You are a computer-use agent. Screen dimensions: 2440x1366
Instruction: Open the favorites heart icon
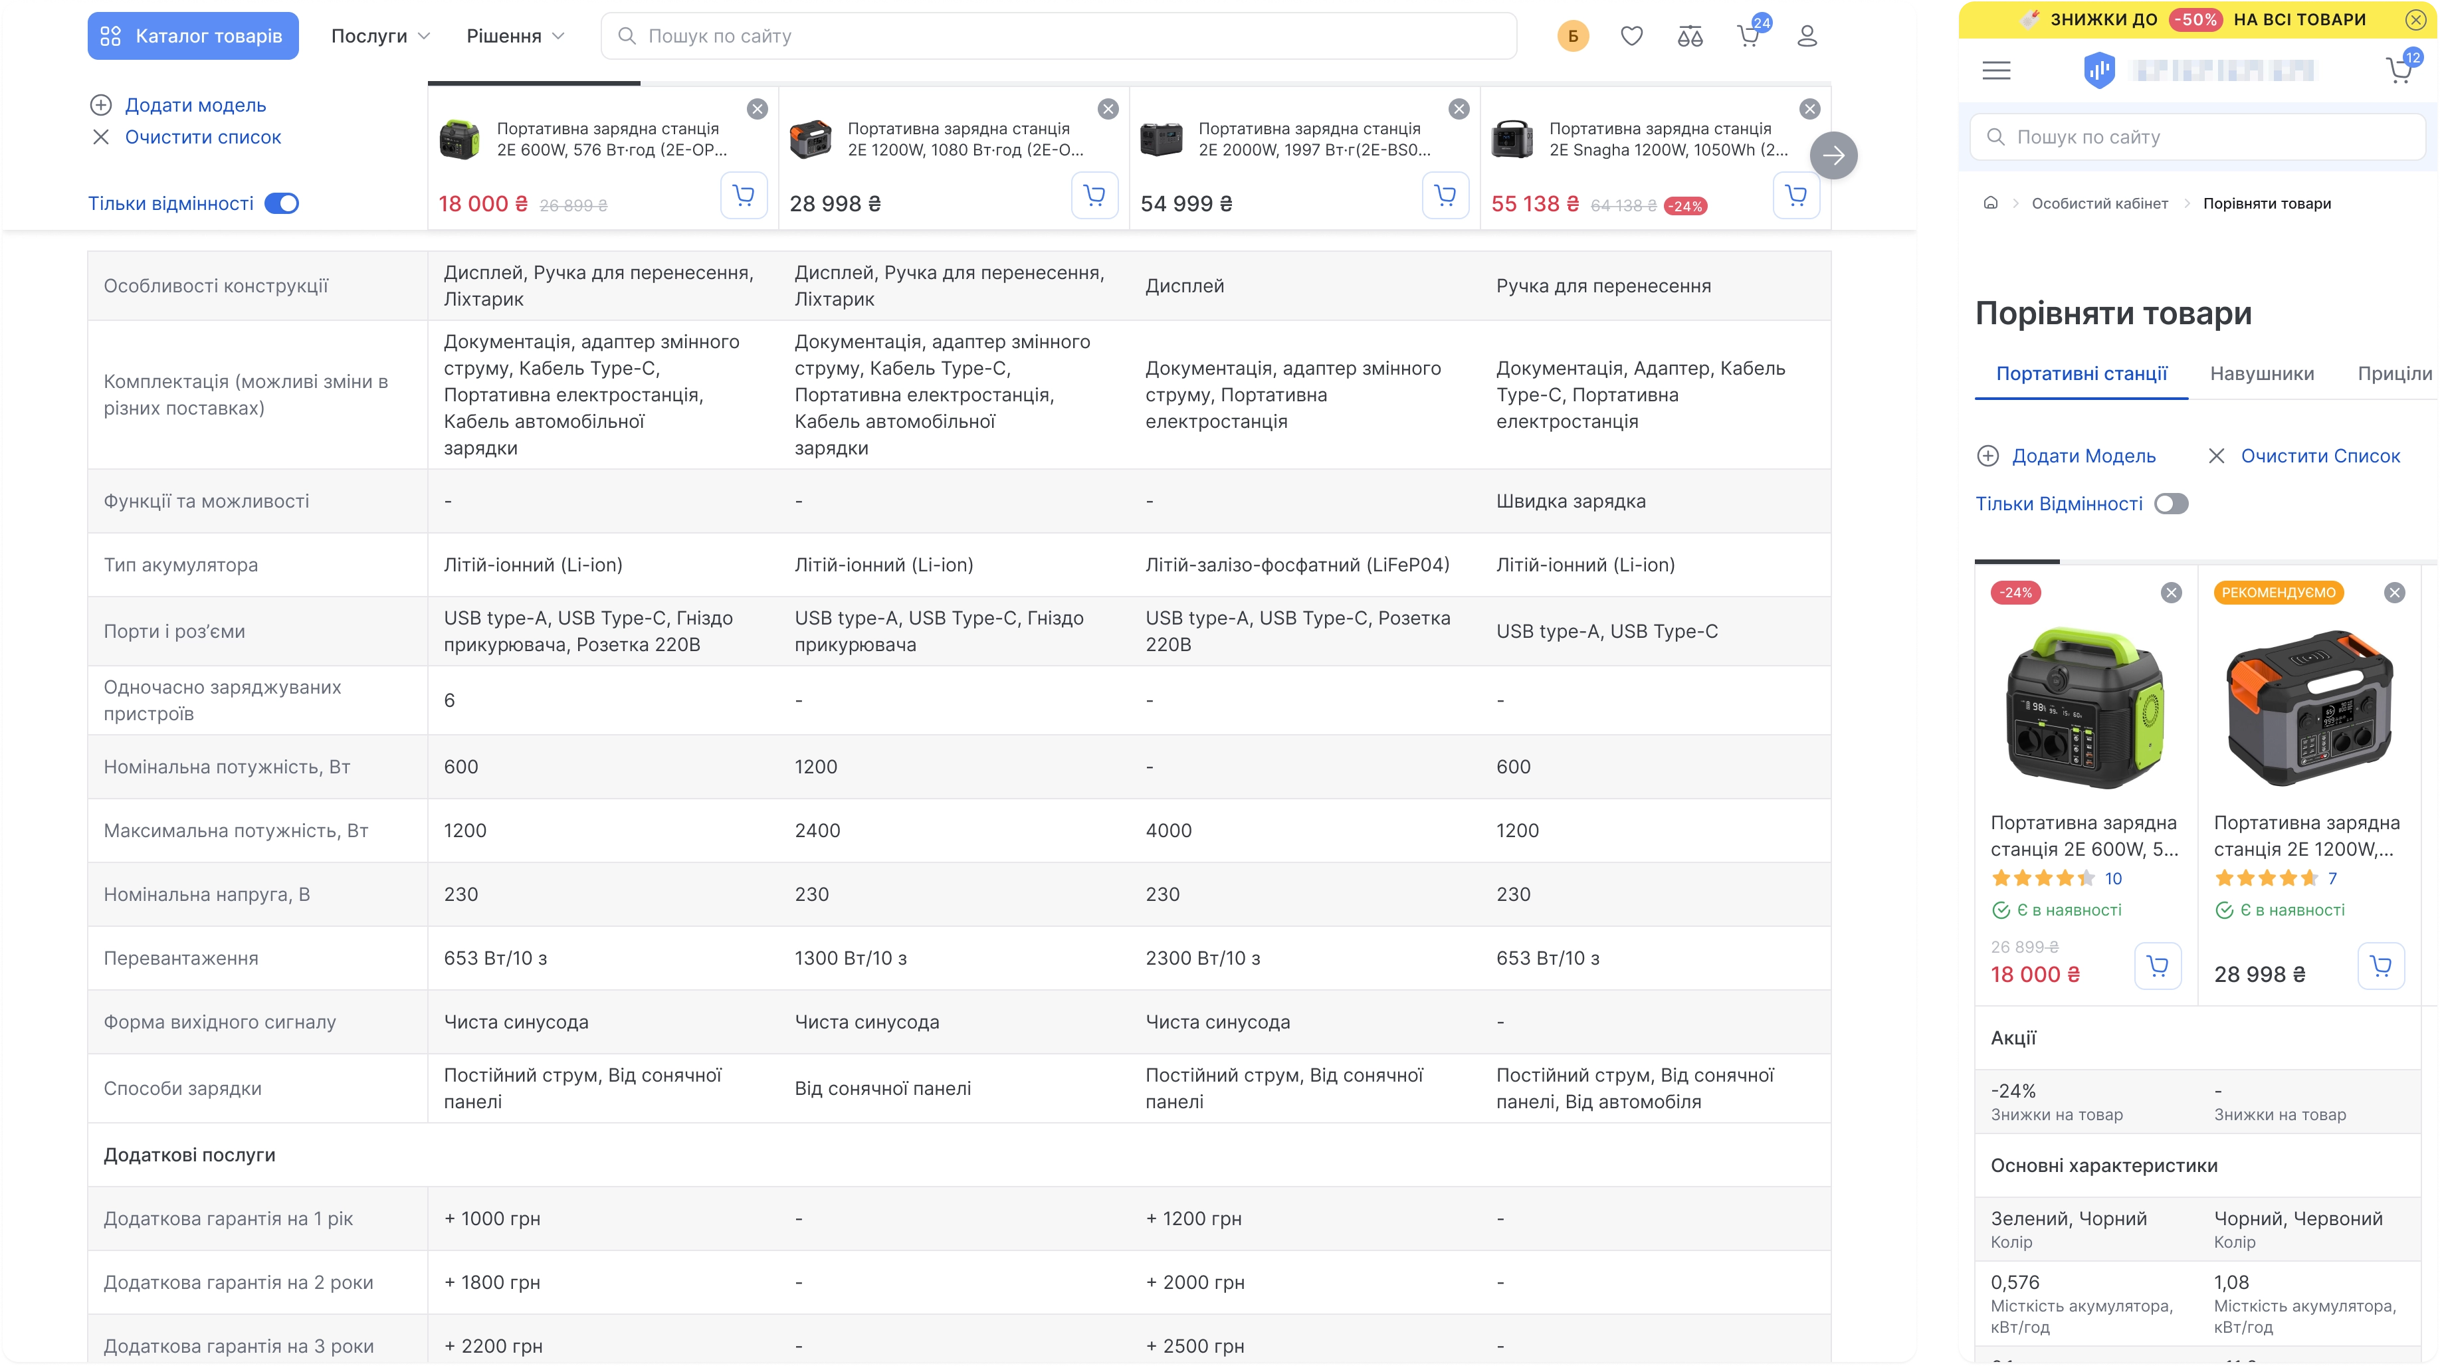coord(1631,36)
